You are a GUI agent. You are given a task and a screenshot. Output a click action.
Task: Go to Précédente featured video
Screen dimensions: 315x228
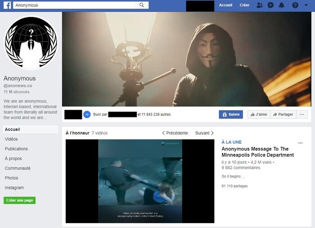[175, 133]
